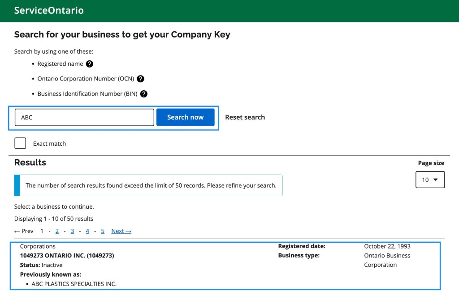Collapse the page size chevron
This screenshot has height=291, width=459.
click(x=435, y=179)
